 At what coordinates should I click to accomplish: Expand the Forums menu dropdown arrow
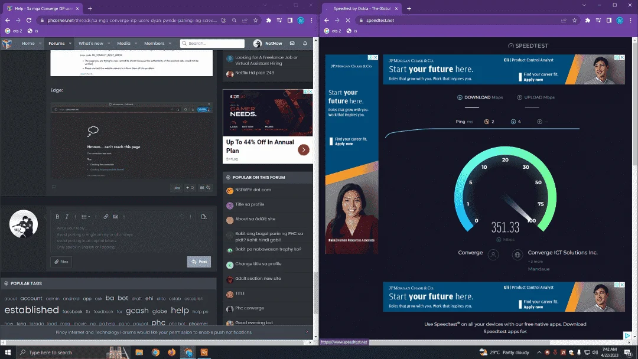pyautogui.click(x=70, y=44)
